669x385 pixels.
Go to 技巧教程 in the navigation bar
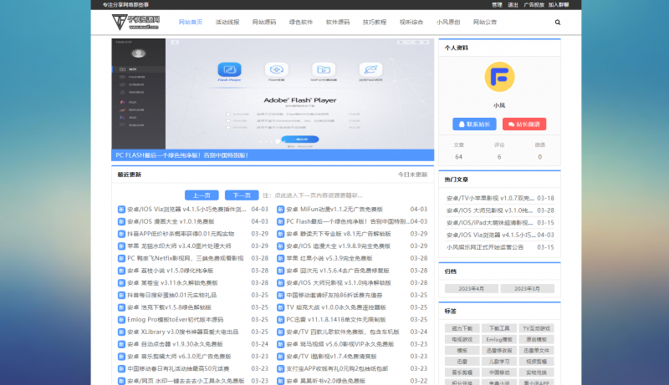(374, 23)
